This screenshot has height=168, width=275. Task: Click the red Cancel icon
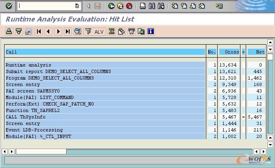pos(129,6)
